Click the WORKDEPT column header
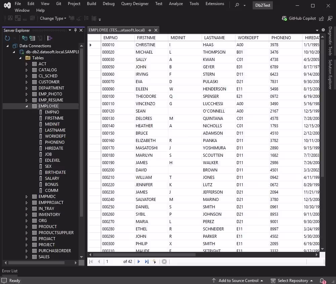 pos(252,38)
